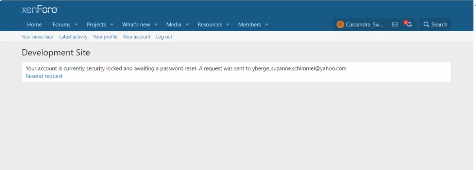476x170 pixels.
Task: Open the alerts bell icon
Action: (x=409, y=24)
